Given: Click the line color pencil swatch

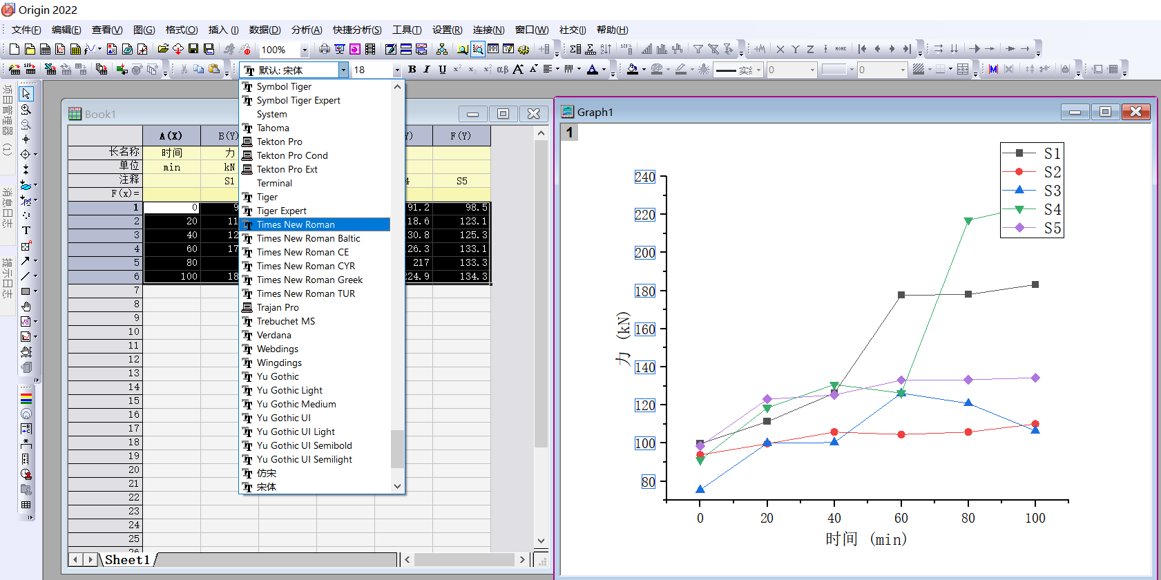Looking at the screenshot, I should [x=681, y=69].
